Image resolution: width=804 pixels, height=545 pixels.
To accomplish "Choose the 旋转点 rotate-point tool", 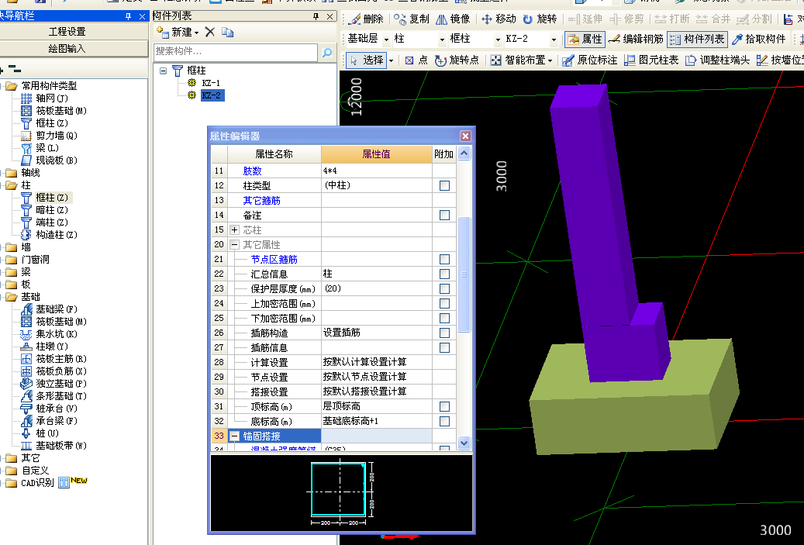I will pos(457,60).
